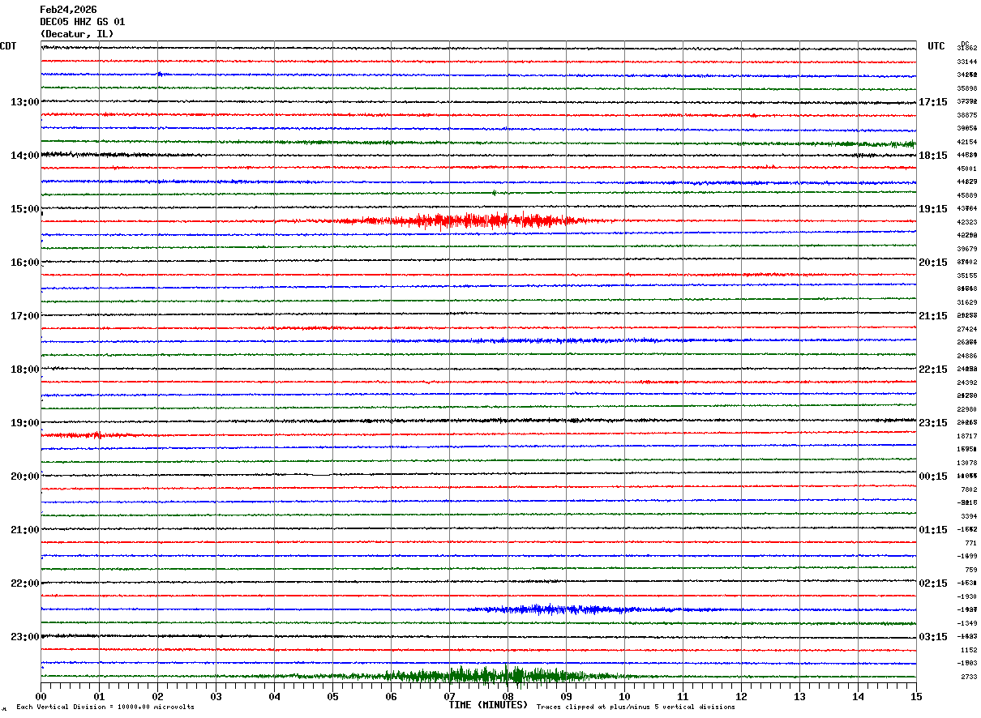Click the 01:15 UTC time label
This screenshot has height=718, width=981.
(x=933, y=530)
